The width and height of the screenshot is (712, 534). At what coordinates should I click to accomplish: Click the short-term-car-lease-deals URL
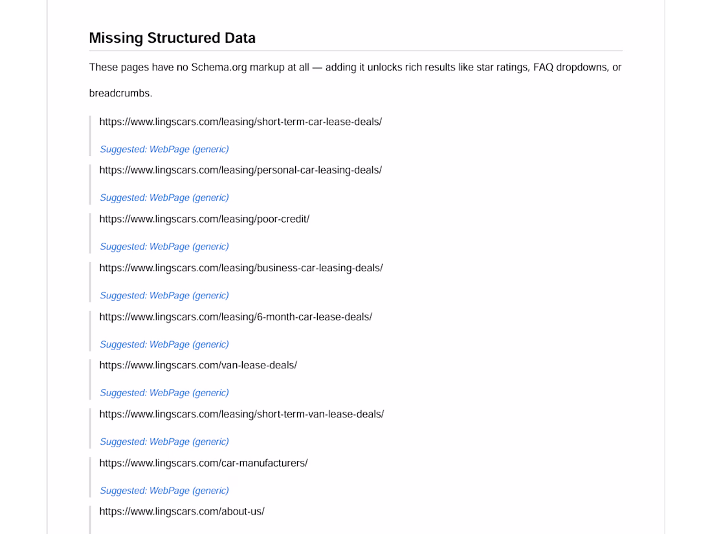241,122
